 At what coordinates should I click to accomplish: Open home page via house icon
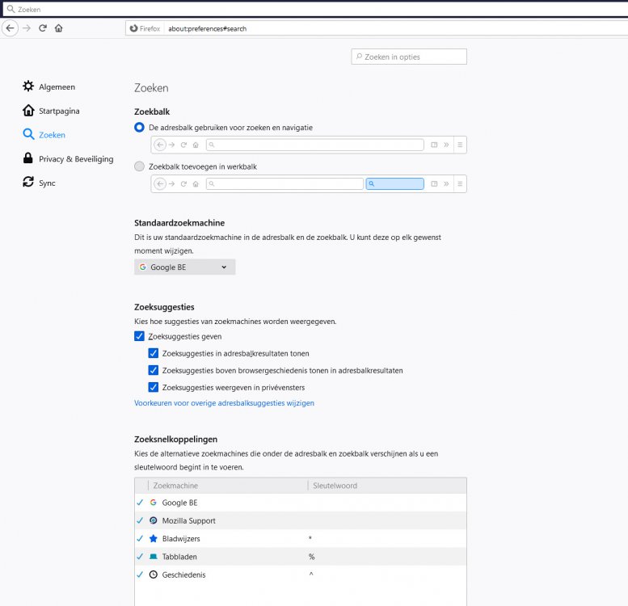58,28
